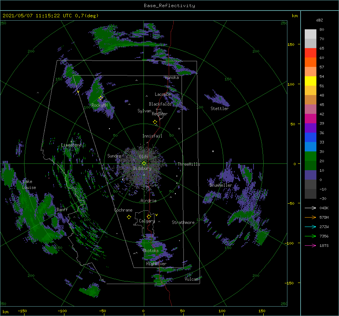
Task: Pick the blue 33-36 dBZ swatch
Action: pyautogui.click(x=310, y=138)
